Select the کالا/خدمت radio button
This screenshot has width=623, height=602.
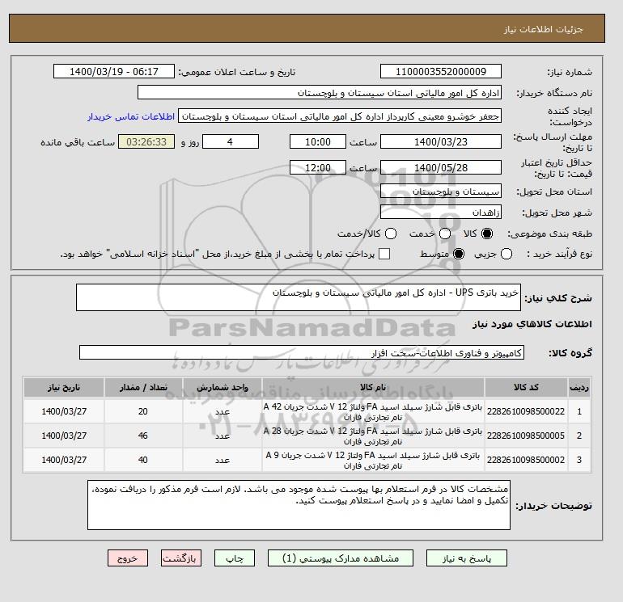(x=391, y=234)
